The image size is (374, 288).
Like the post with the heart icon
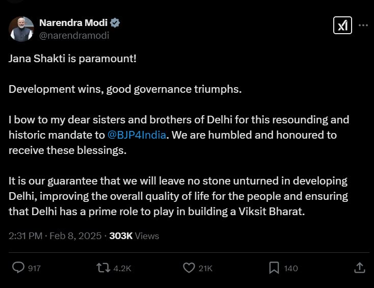click(x=189, y=268)
